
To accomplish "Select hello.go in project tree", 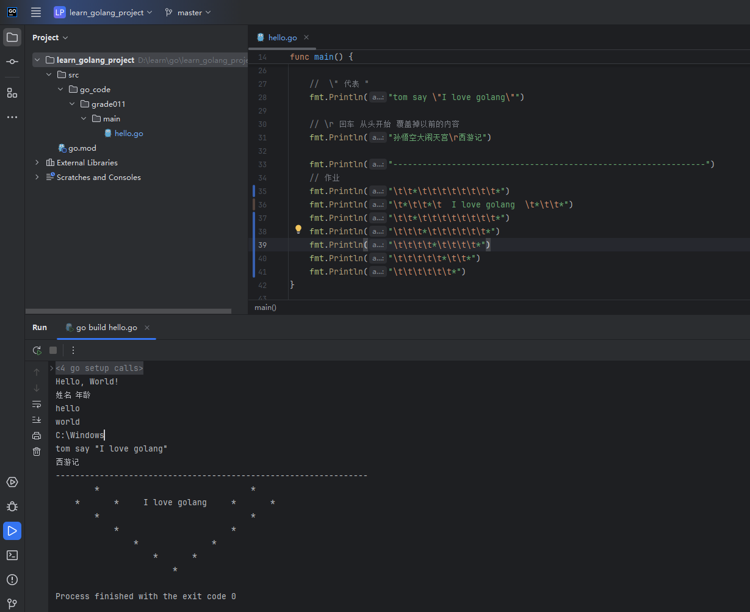I will click(x=124, y=133).
